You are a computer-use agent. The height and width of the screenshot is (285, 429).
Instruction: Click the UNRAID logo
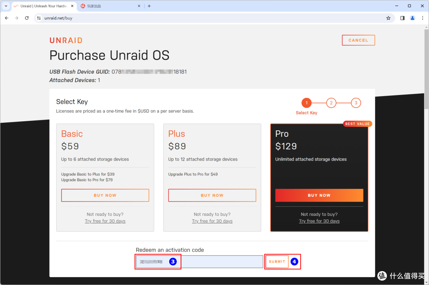[66, 40]
